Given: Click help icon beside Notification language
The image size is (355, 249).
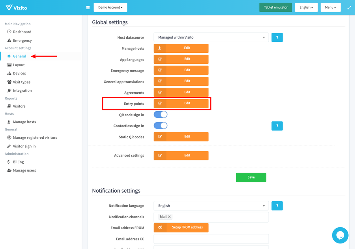Looking at the screenshot, I should coord(277,206).
